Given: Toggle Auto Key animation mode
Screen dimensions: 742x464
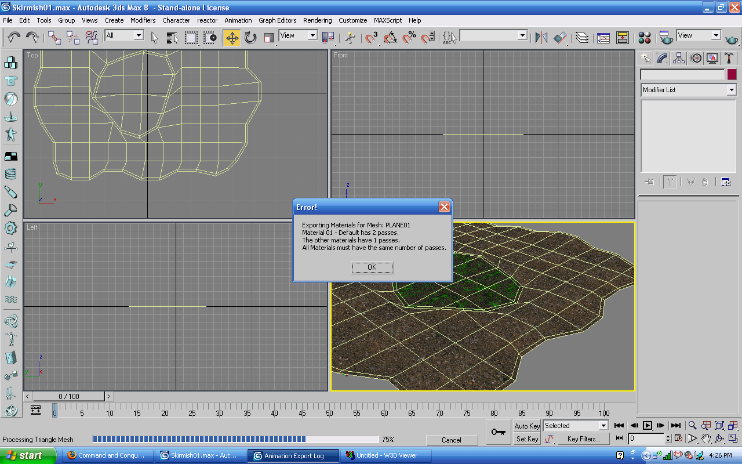Looking at the screenshot, I should 527,426.
